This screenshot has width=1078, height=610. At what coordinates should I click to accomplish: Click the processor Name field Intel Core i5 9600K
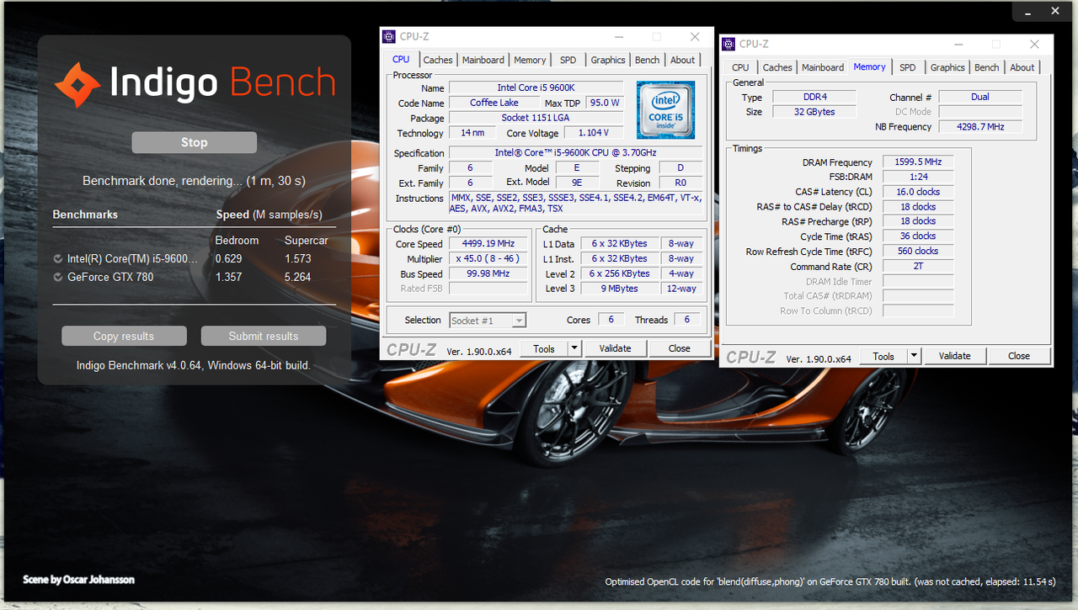[536, 88]
